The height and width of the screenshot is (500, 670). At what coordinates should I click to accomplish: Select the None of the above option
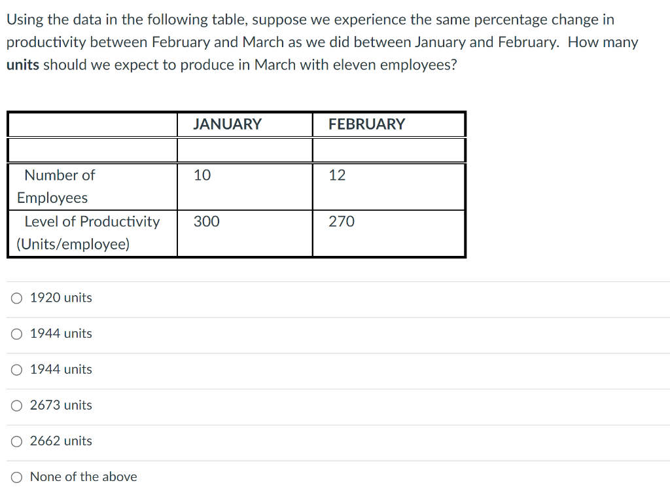(x=16, y=477)
